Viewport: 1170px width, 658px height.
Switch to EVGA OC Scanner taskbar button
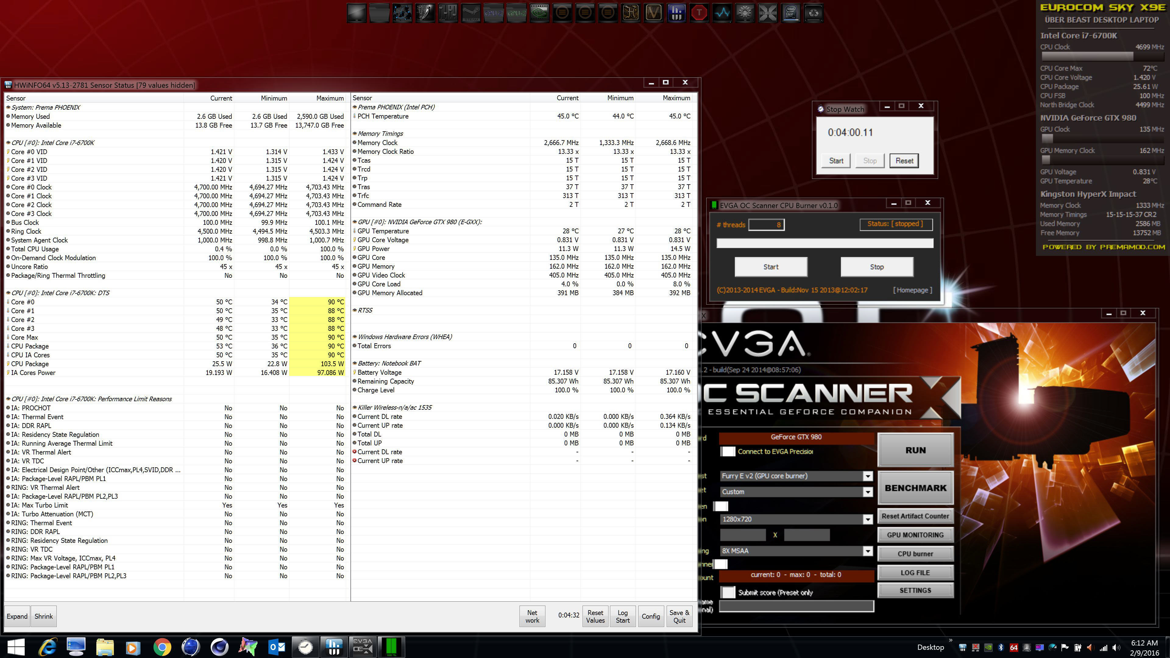click(x=363, y=647)
